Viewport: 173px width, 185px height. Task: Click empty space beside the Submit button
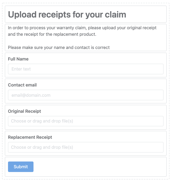99,166
